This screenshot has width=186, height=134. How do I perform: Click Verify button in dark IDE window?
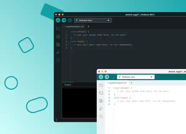click(x=58, y=20)
